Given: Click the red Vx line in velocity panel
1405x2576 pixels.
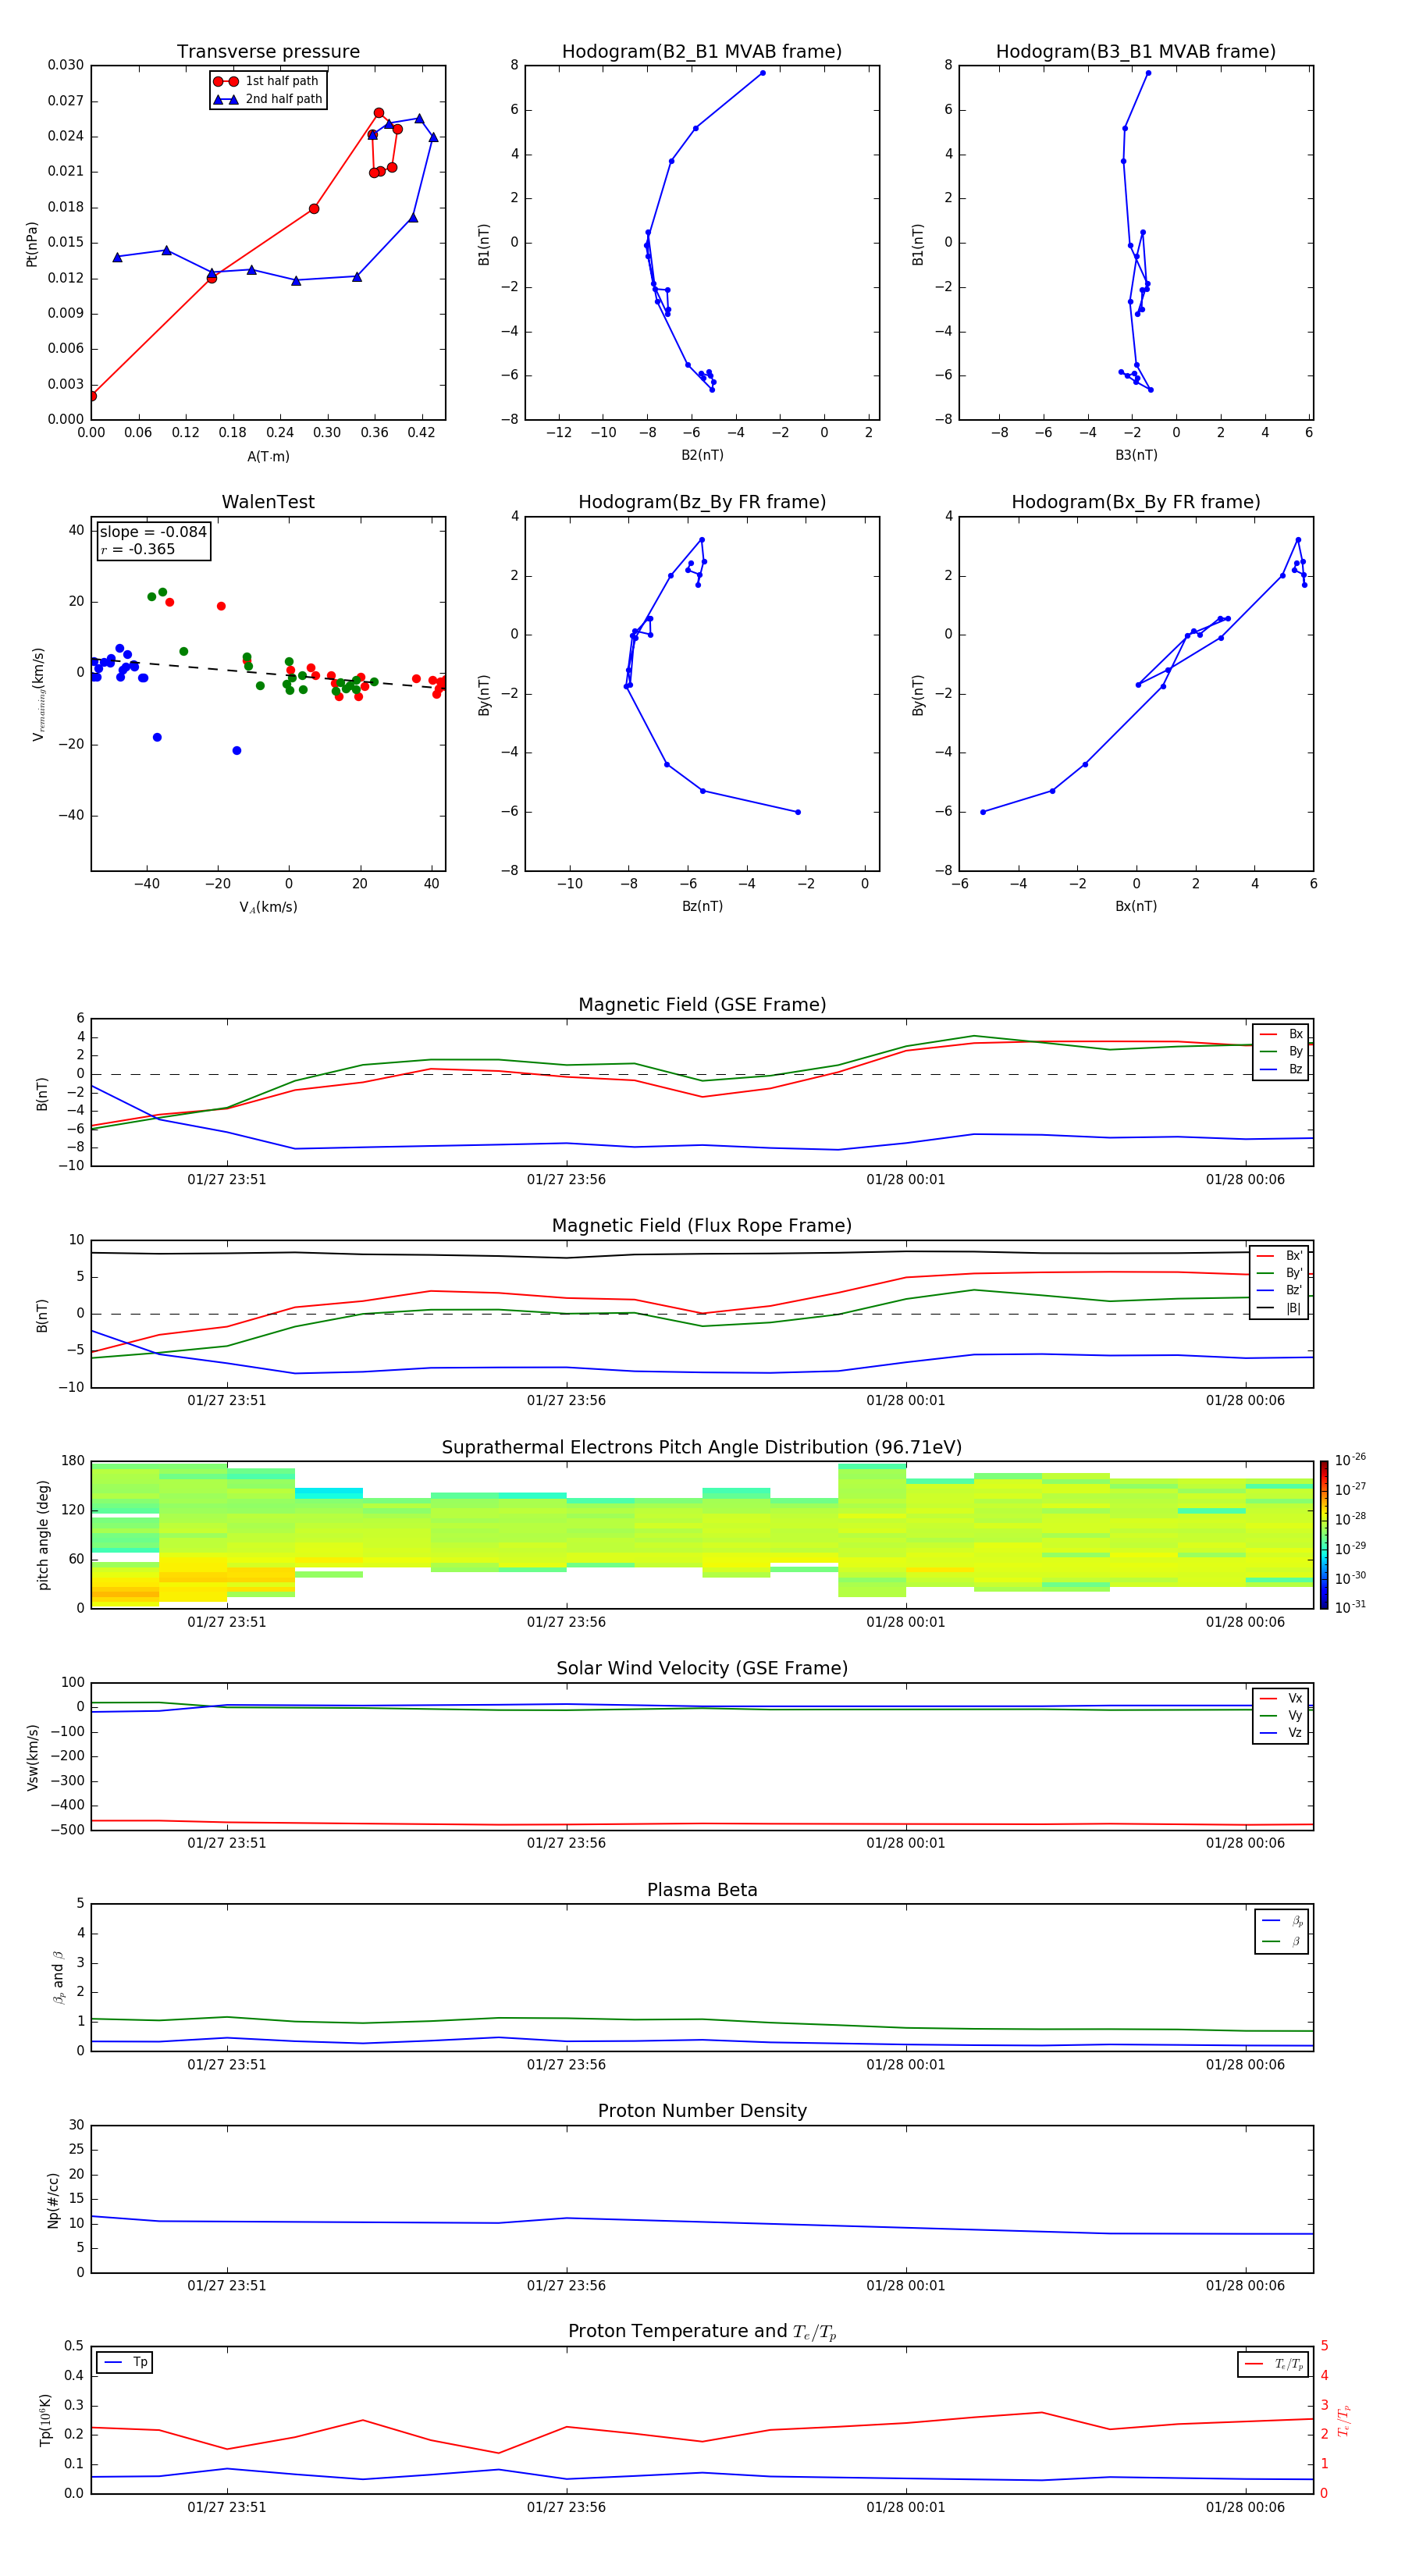Looking at the screenshot, I should [702, 1824].
